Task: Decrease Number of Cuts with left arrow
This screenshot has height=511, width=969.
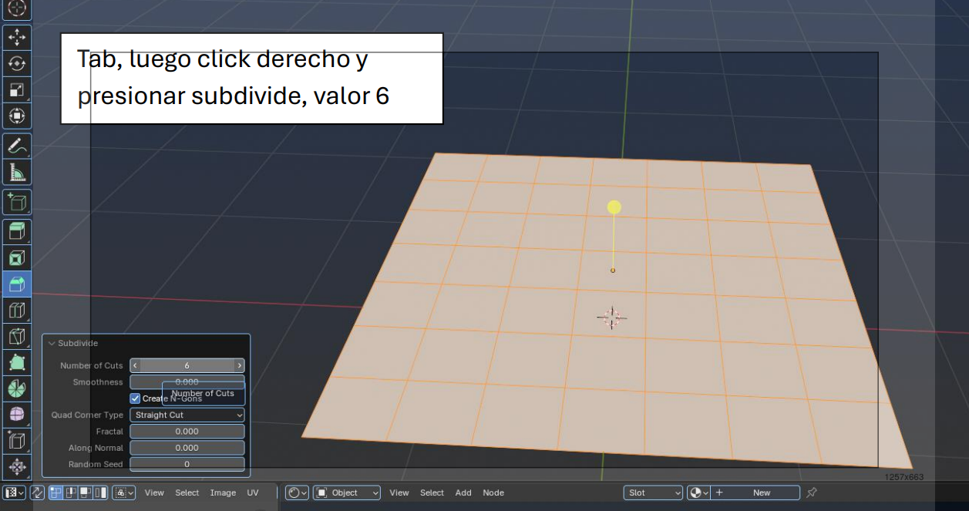Action: point(136,365)
